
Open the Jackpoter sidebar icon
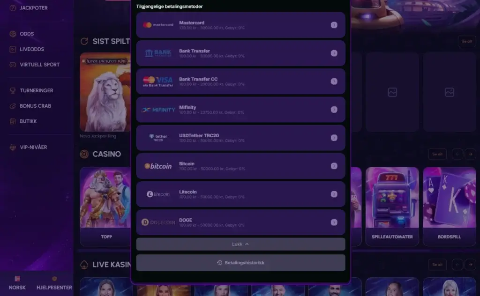point(13,8)
